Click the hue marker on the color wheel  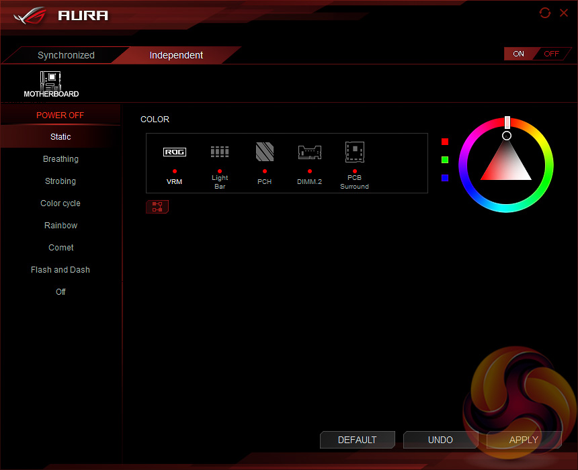pyautogui.click(x=507, y=122)
